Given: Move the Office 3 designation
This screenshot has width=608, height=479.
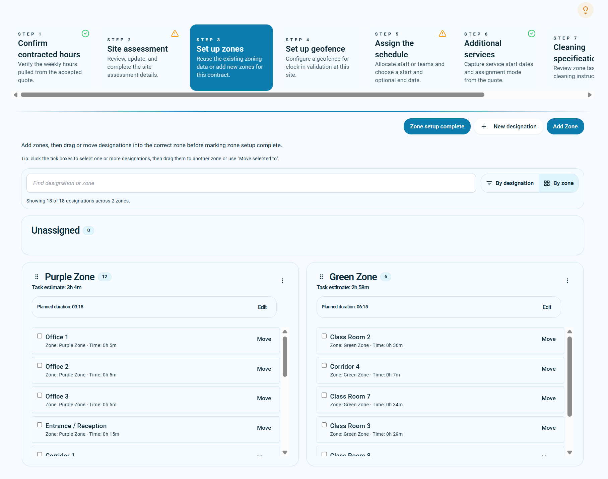Looking at the screenshot, I should tap(264, 398).
